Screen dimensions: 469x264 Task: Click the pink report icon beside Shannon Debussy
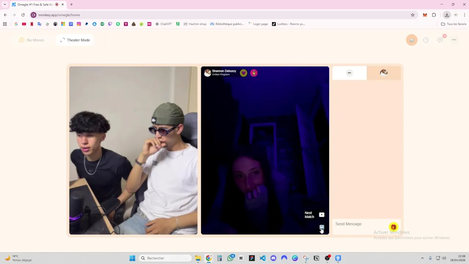[254, 73]
